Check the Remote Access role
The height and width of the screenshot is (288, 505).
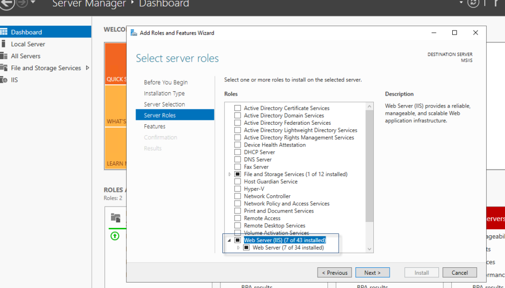(x=237, y=218)
